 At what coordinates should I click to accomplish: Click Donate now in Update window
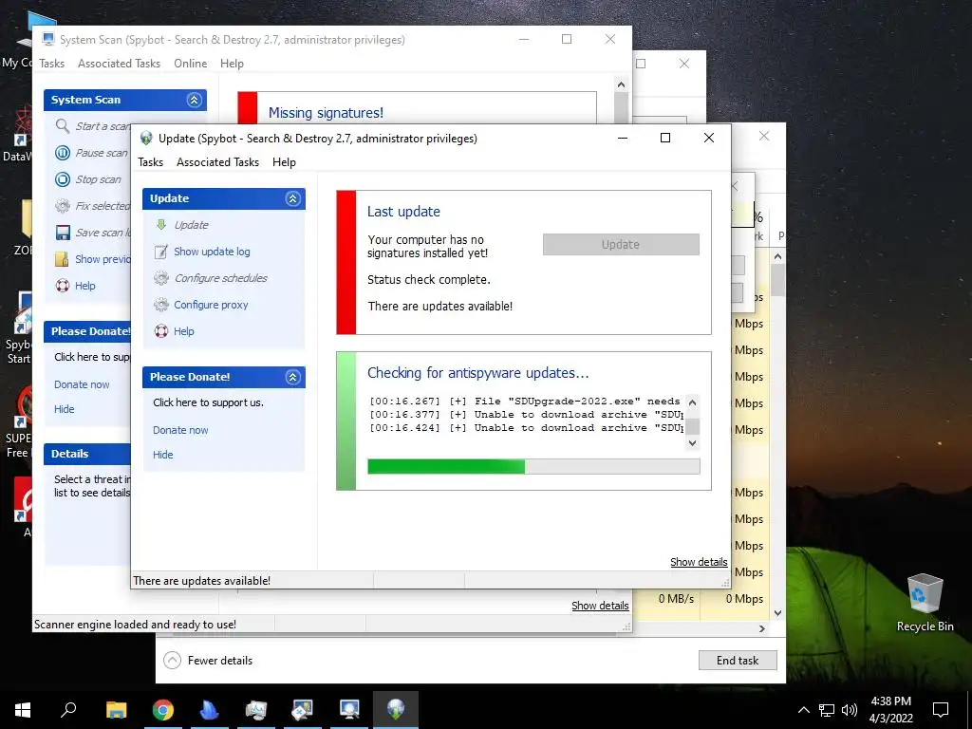tap(180, 430)
